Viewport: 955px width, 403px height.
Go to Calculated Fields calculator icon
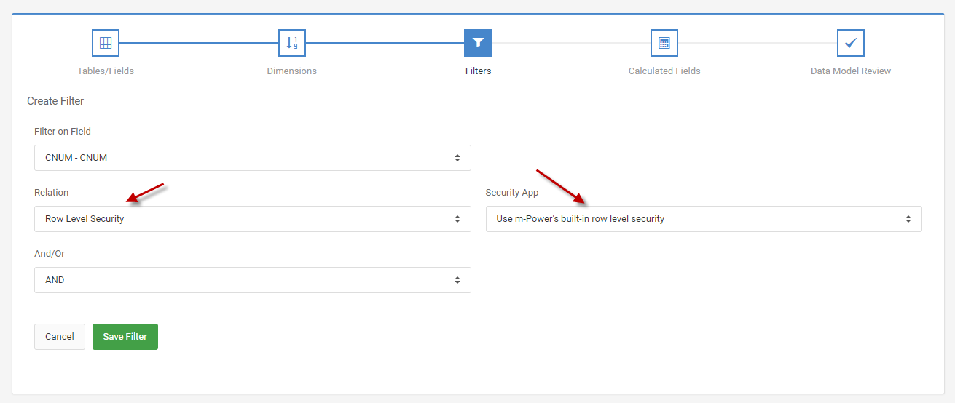pos(664,43)
